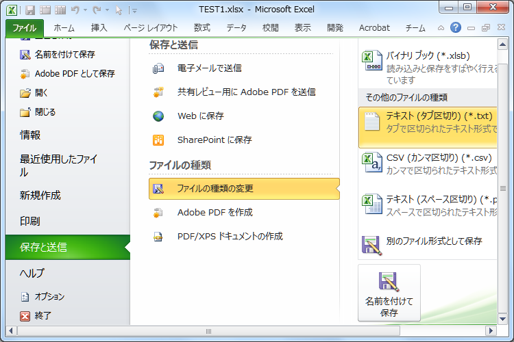Choose 別のファイル形式として保存
The width and height of the screenshot is (514, 342).
coord(428,246)
